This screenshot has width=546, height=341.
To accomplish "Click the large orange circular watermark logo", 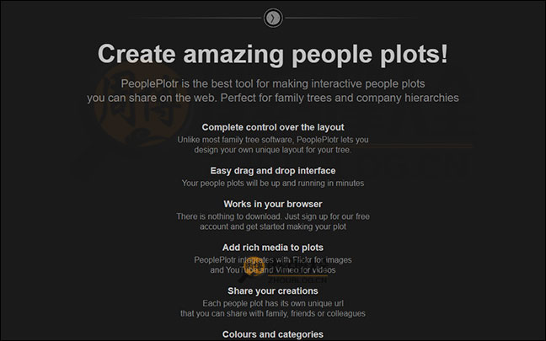I will tap(142, 104).
